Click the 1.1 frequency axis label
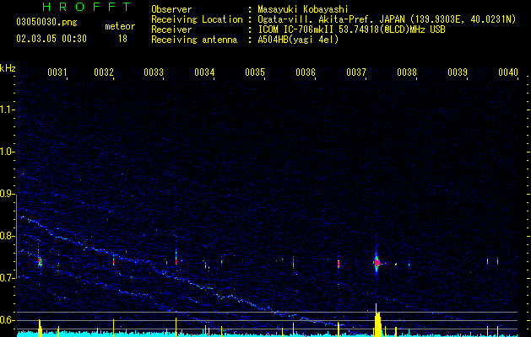 pyautogui.click(x=7, y=110)
